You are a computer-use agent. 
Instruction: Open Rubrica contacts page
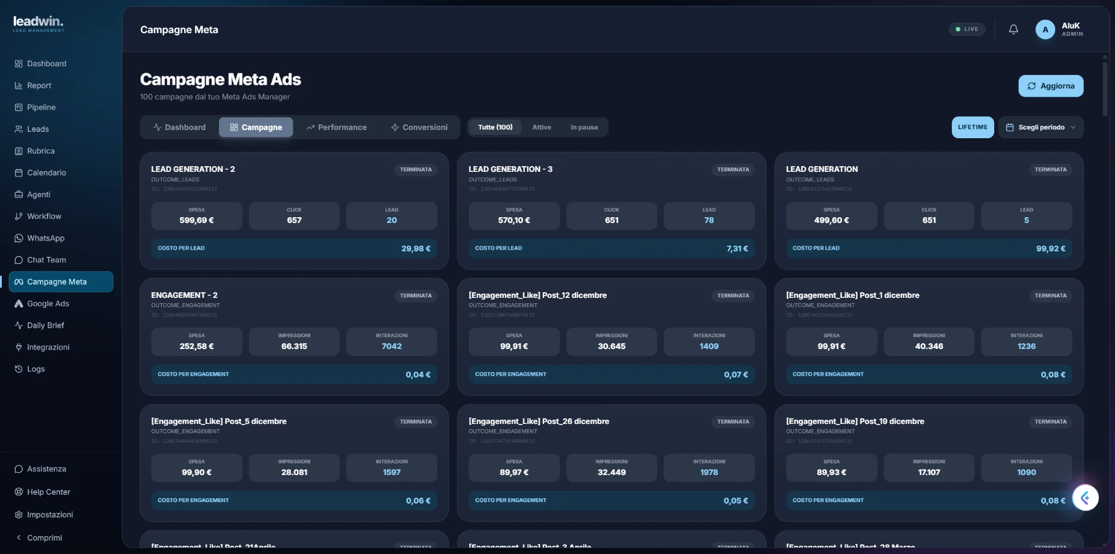click(60, 151)
